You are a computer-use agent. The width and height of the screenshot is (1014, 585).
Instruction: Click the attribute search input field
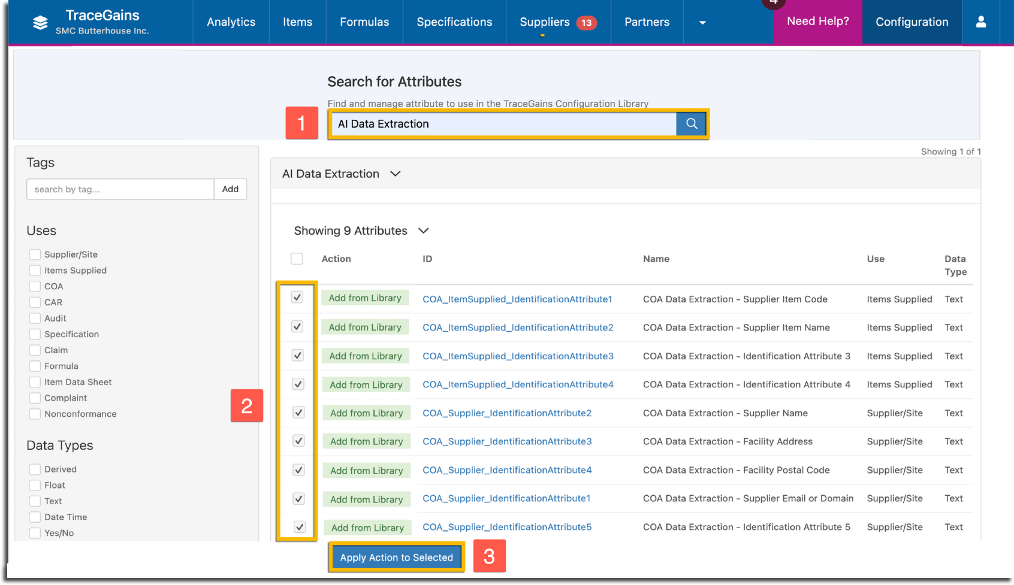503,124
